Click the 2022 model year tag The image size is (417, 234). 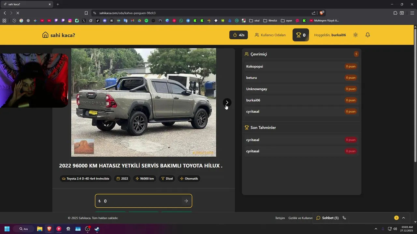pos(122,178)
